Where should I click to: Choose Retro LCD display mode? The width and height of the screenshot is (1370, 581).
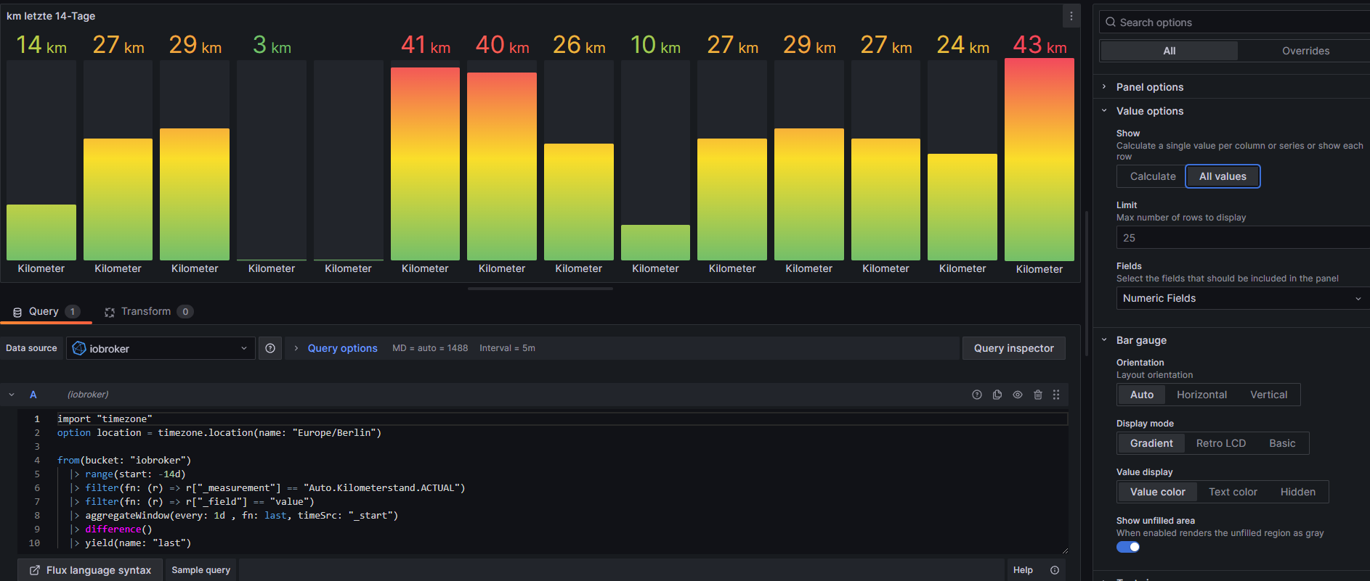1220,443
